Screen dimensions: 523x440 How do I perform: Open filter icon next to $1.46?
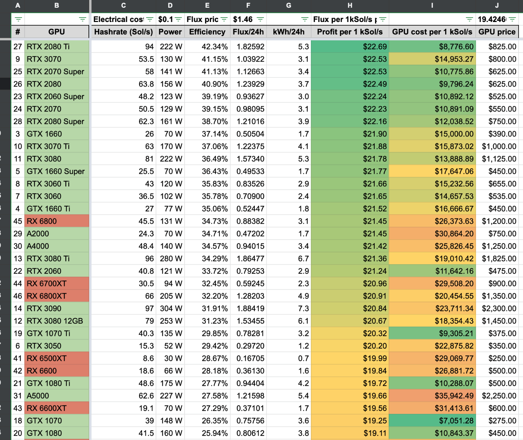[x=260, y=19]
